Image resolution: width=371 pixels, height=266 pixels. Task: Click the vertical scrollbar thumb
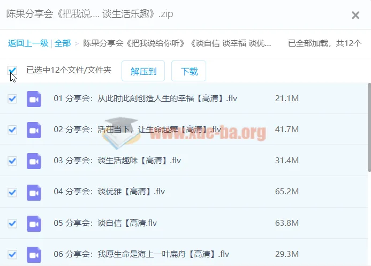pos(368,127)
